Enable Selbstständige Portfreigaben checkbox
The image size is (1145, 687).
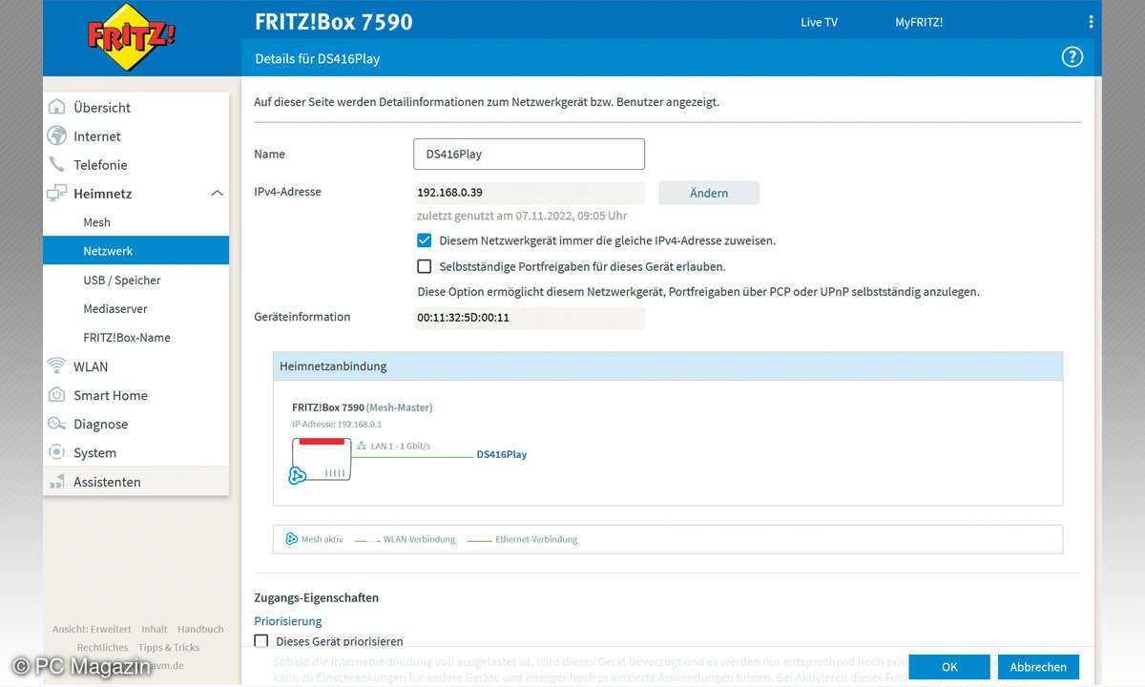(425, 266)
